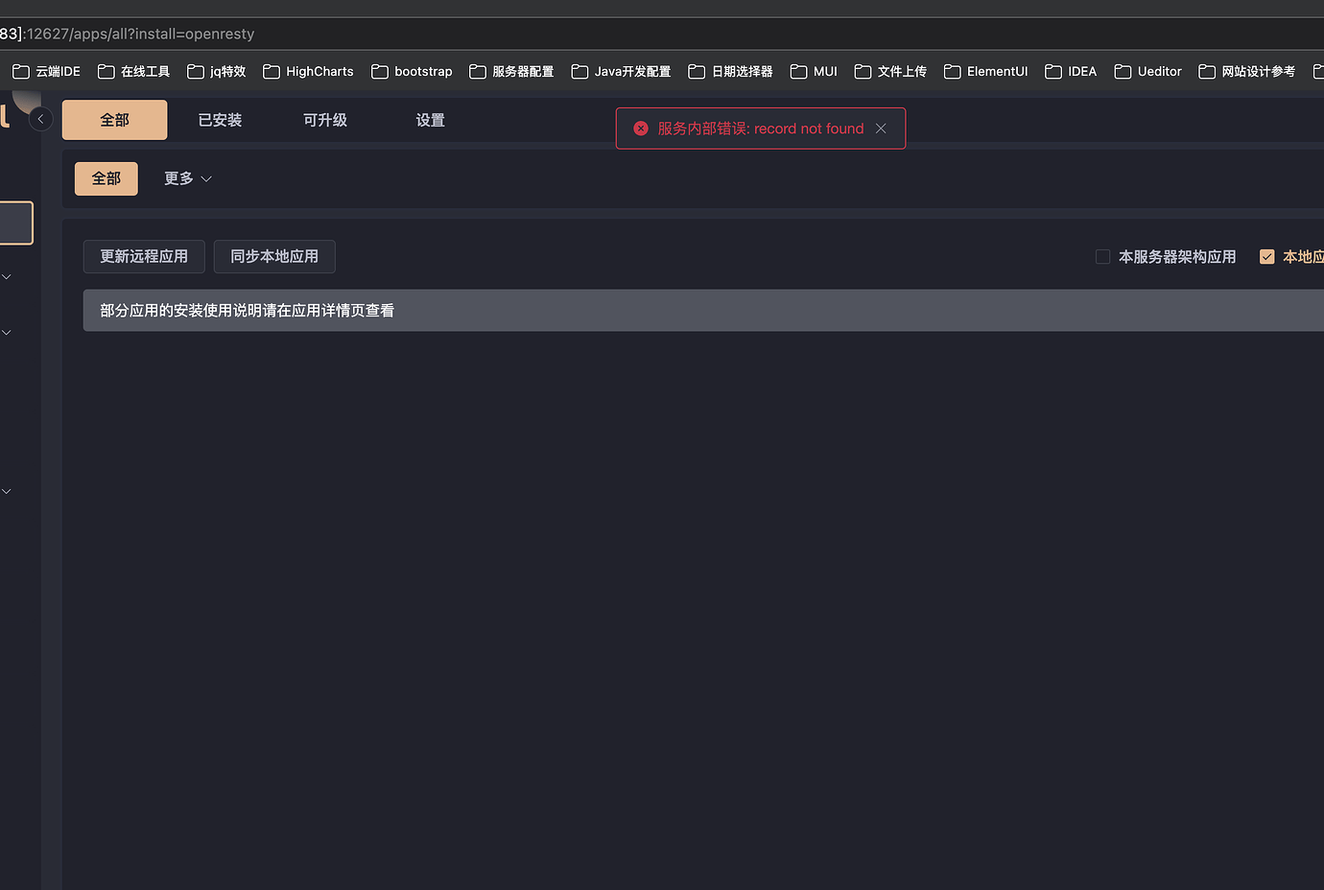Click the 同步本地应用 button
This screenshot has width=1324, height=890.
[274, 256]
